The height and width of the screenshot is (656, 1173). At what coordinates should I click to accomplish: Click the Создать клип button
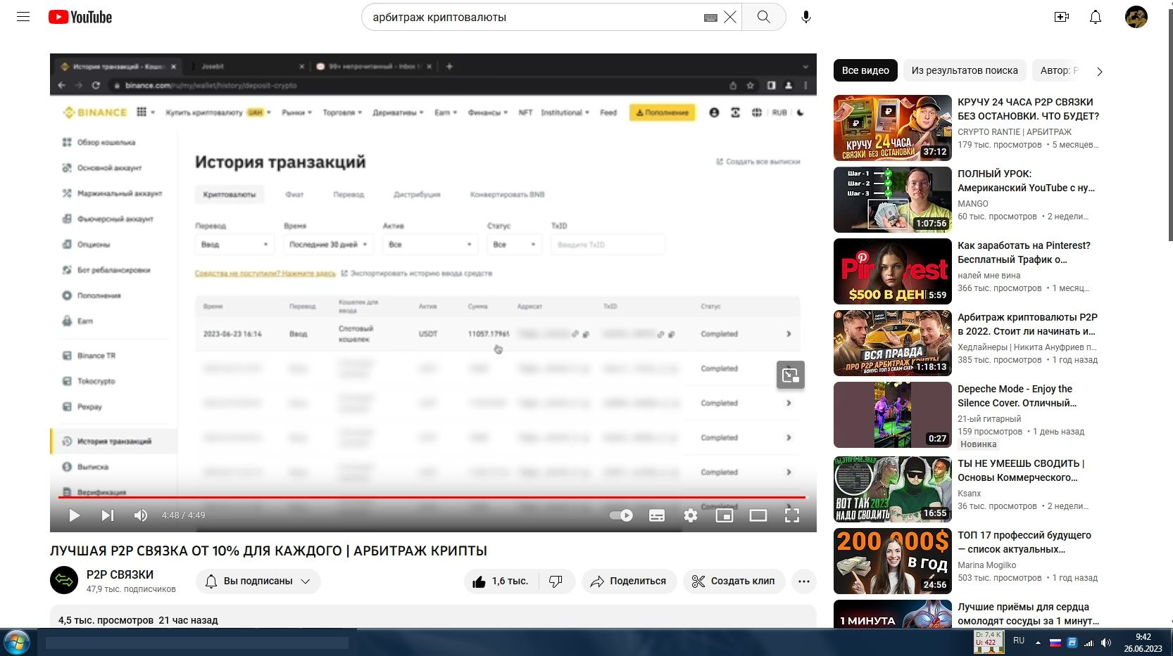click(x=734, y=581)
